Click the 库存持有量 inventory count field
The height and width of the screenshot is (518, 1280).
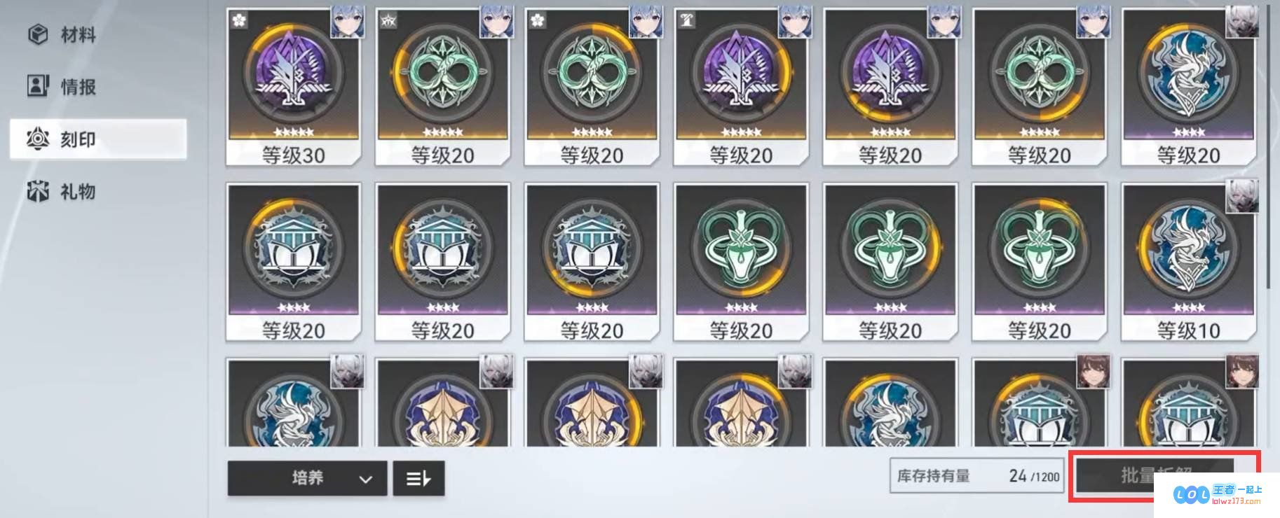[976, 476]
